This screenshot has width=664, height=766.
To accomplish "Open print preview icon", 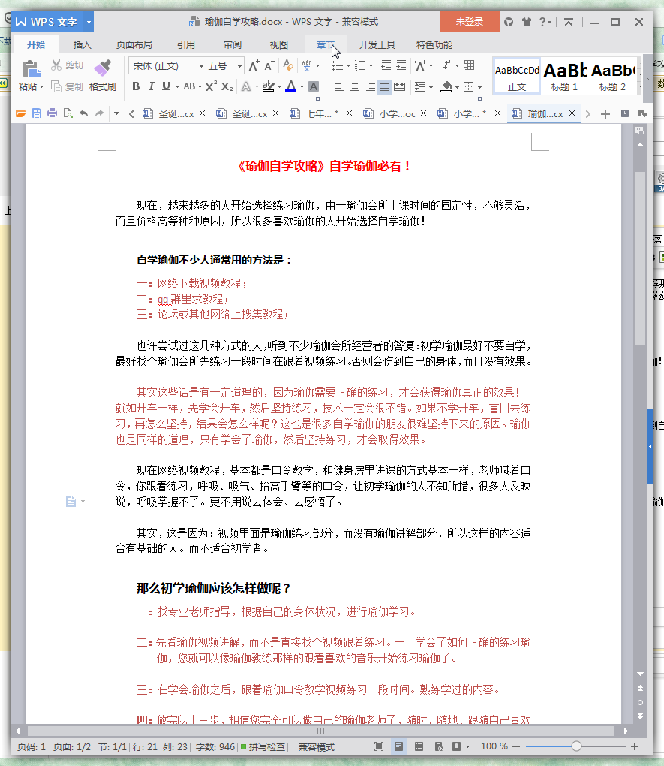I will pos(68,113).
